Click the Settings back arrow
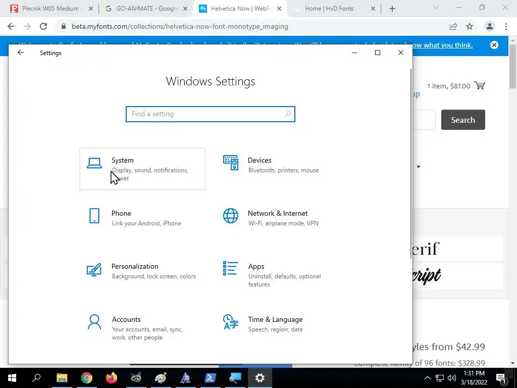 click(21, 53)
